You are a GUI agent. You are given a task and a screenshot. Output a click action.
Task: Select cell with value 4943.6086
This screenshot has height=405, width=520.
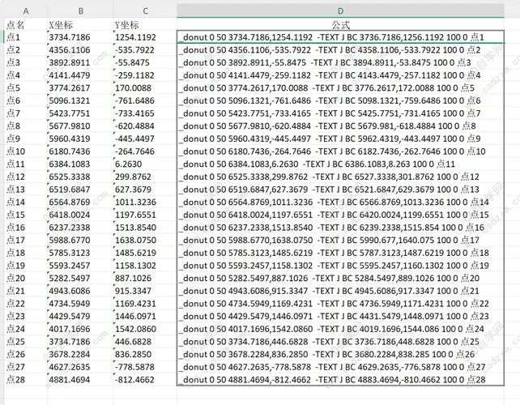click(x=80, y=291)
